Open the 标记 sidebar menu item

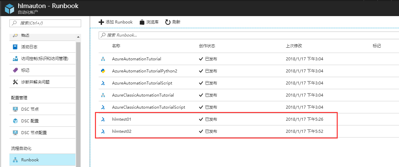42,70
